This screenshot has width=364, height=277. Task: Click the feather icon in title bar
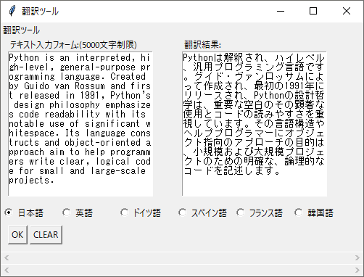click(x=12, y=11)
